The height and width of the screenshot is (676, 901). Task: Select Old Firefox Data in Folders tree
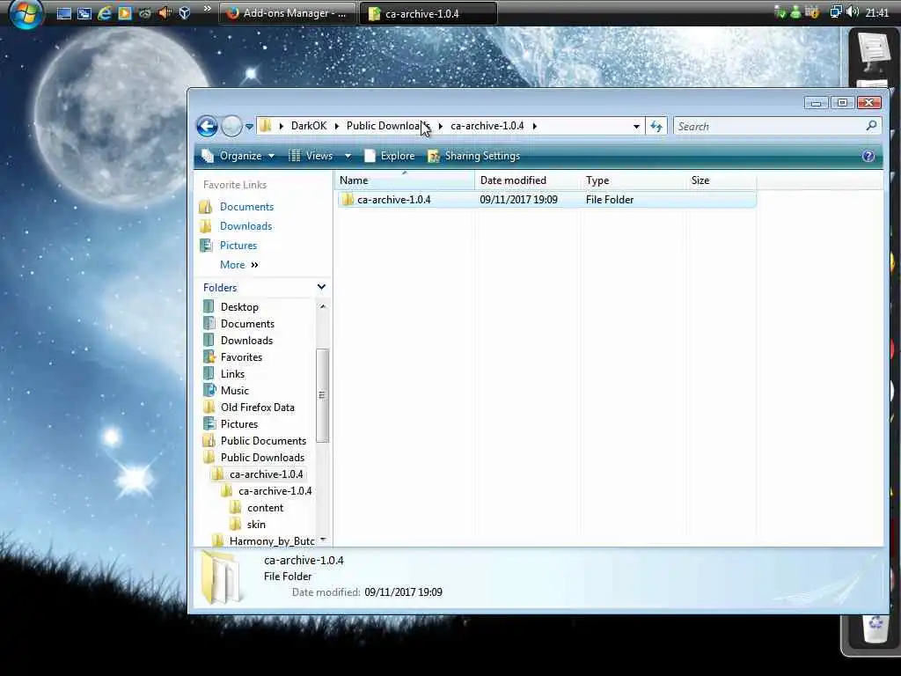pyautogui.click(x=258, y=407)
